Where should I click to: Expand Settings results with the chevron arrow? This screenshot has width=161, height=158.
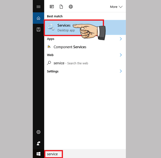click(x=121, y=71)
